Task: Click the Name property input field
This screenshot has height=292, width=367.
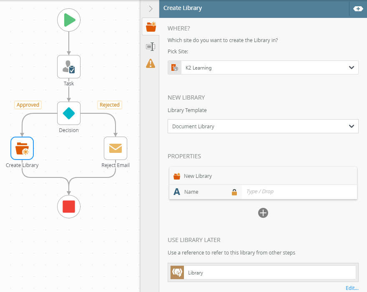Action: pyautogui.click(x=299, y=192)
